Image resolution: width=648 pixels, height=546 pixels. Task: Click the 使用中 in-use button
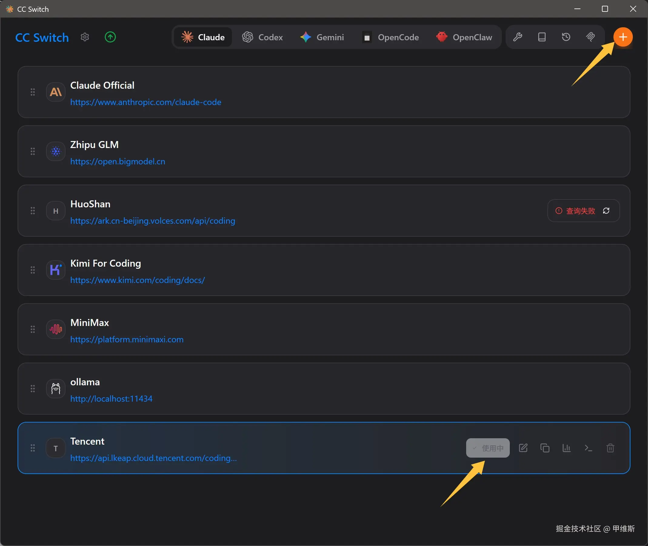pos(488,448)
